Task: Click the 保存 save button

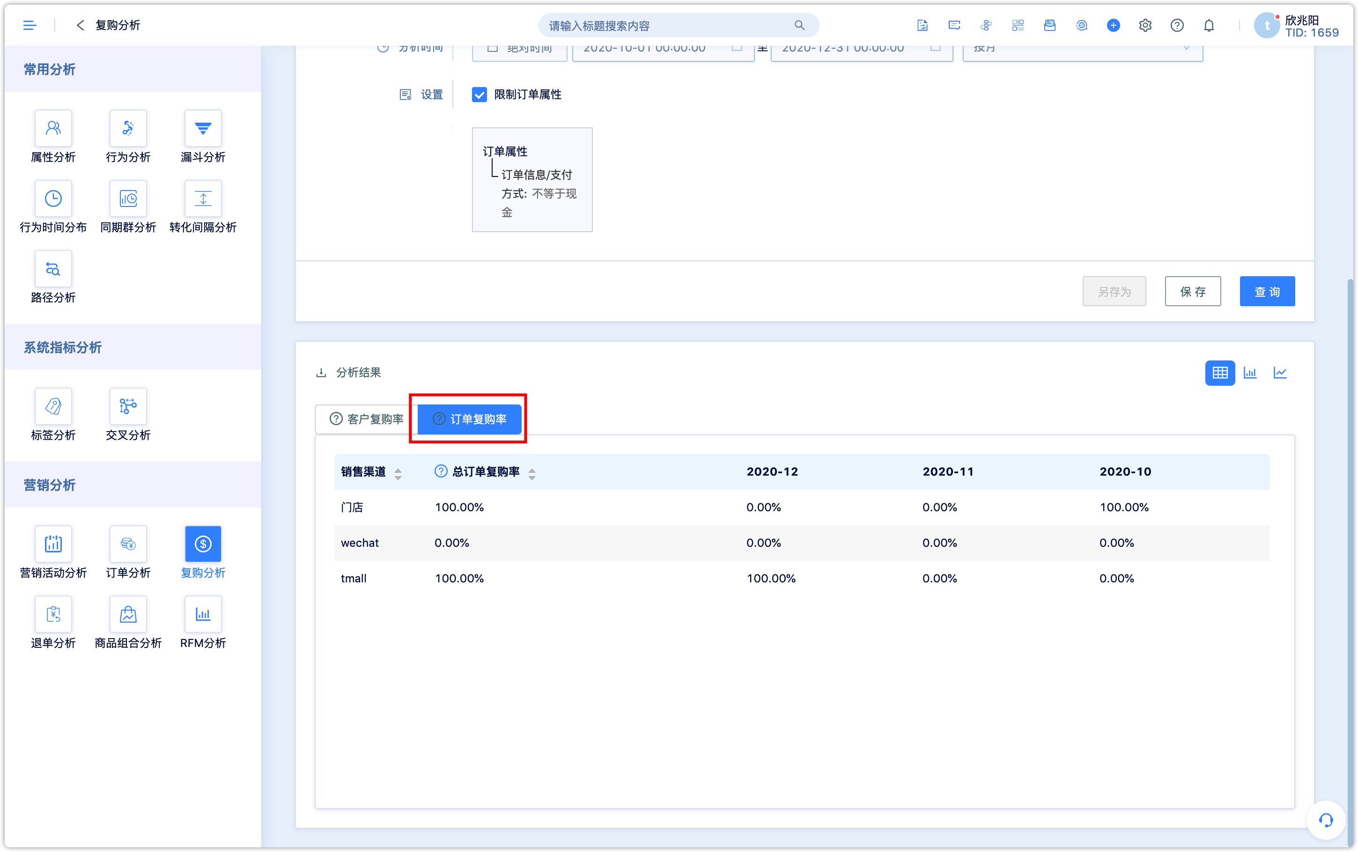Action: click(x=1192, y=291)
